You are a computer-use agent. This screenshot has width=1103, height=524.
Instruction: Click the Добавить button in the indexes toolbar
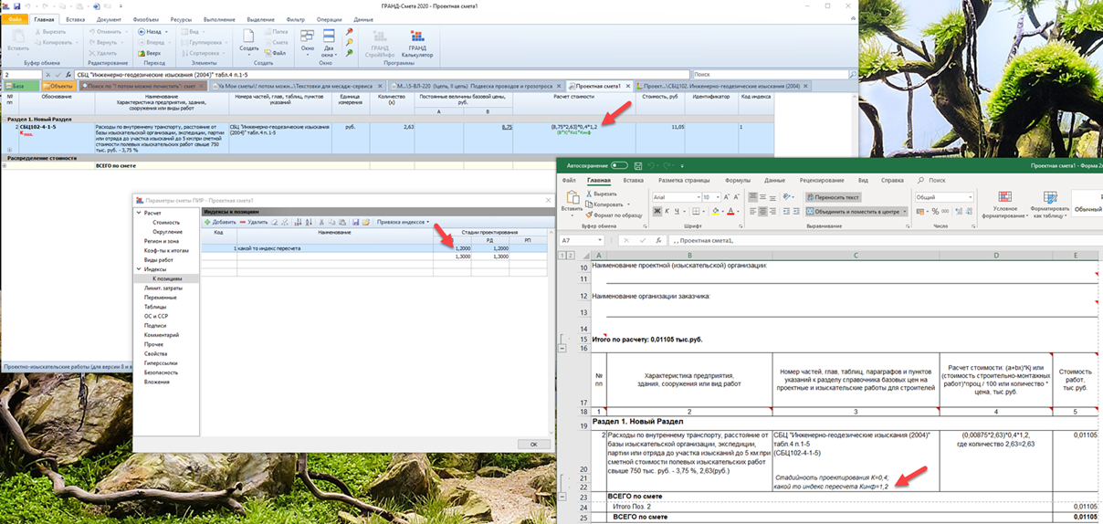[219, 222]
